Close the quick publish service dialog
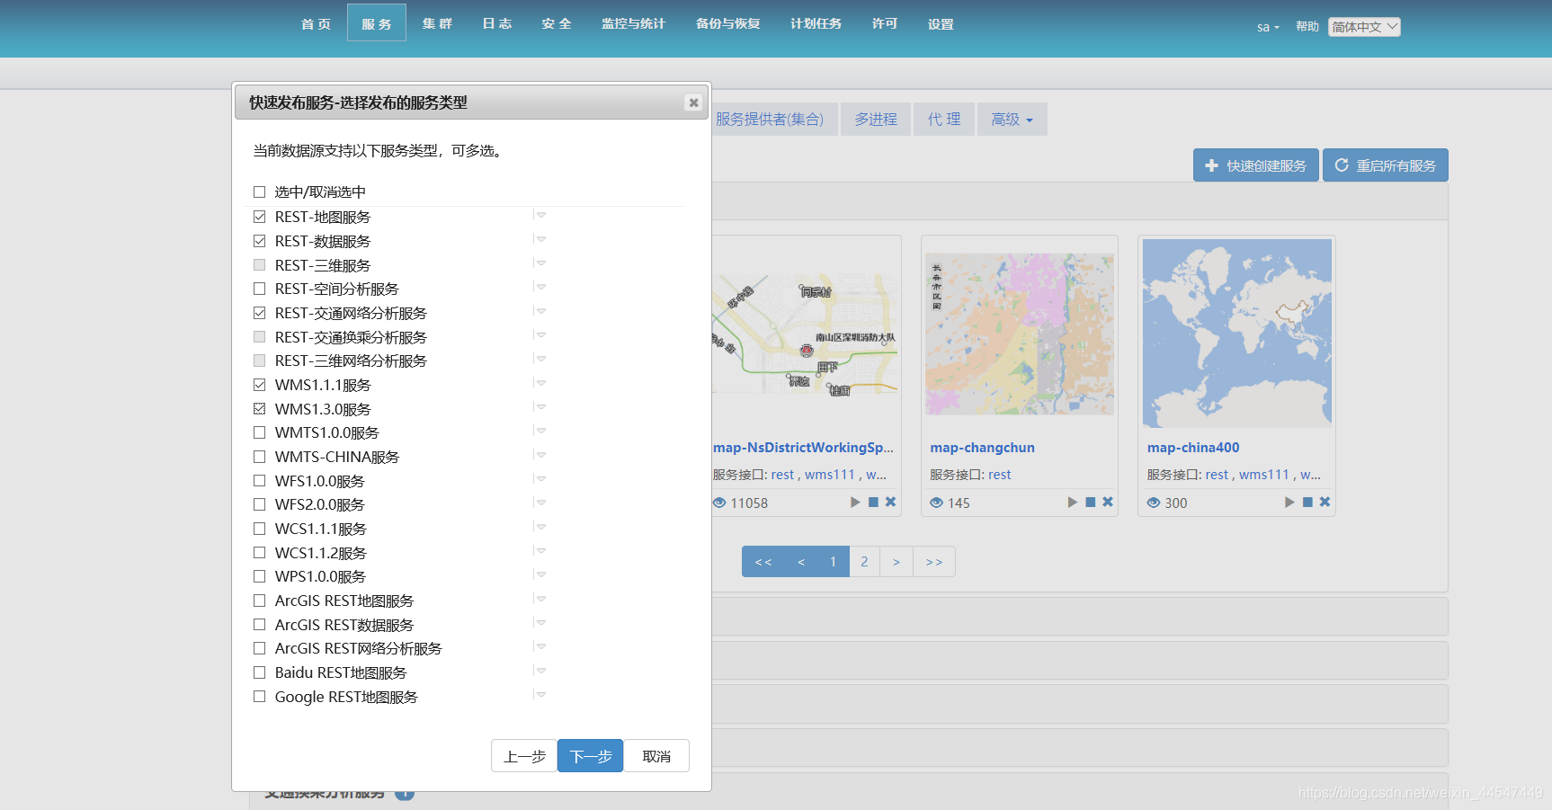The width and height of the screenshot is (1552, 810). point(693,102)
